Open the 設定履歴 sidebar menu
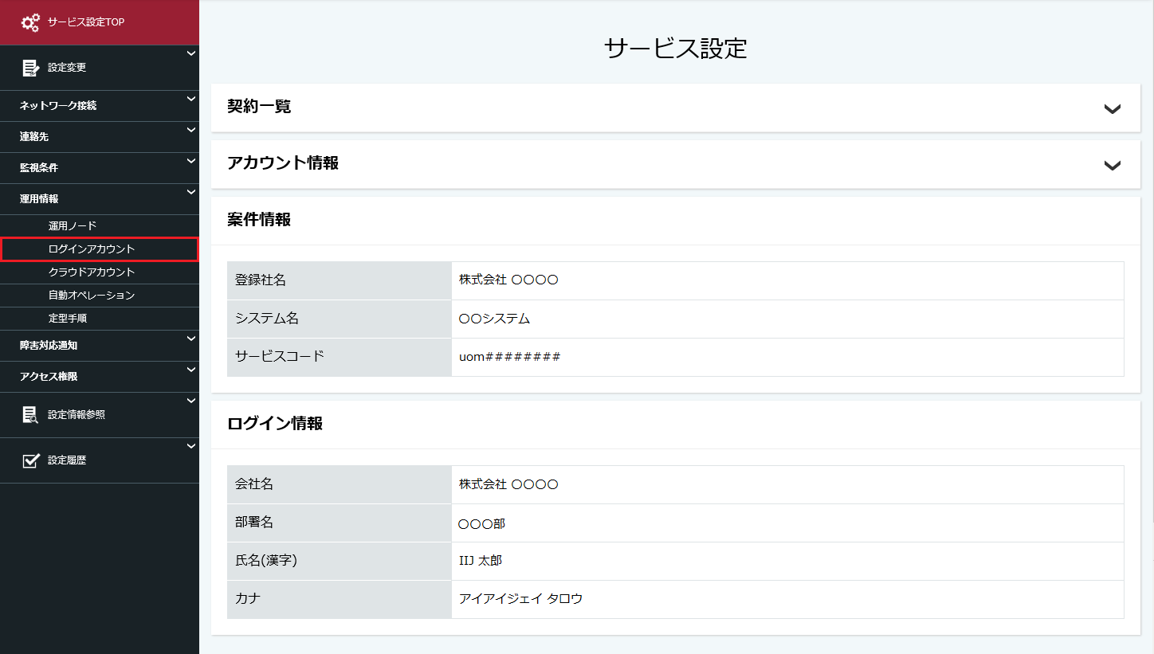This screenshot has width=1154, height=654. click(x=100, y=460)
